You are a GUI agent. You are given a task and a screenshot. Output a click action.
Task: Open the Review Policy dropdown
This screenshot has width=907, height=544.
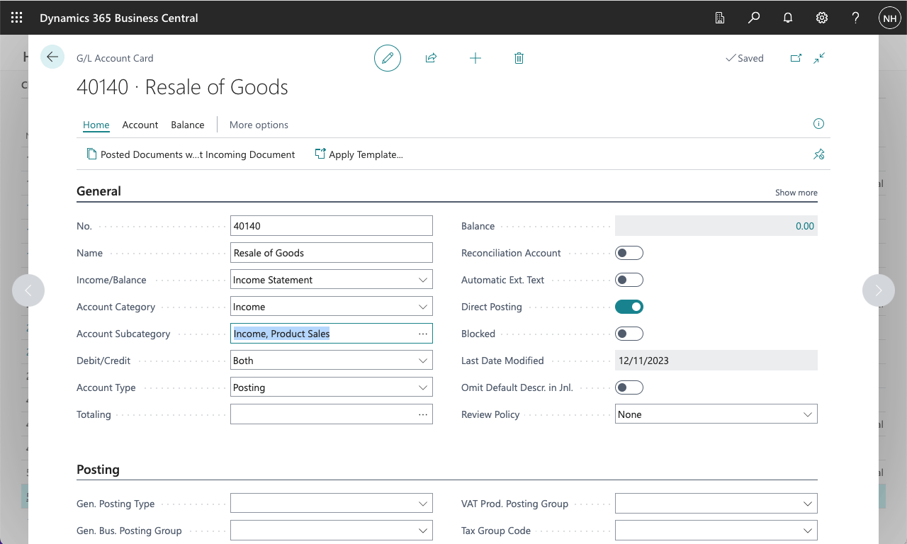tap(716, 414)
